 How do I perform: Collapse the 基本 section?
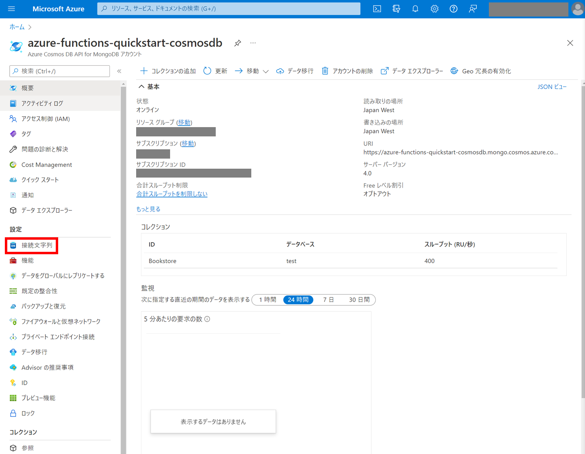[x=149, y=87]
